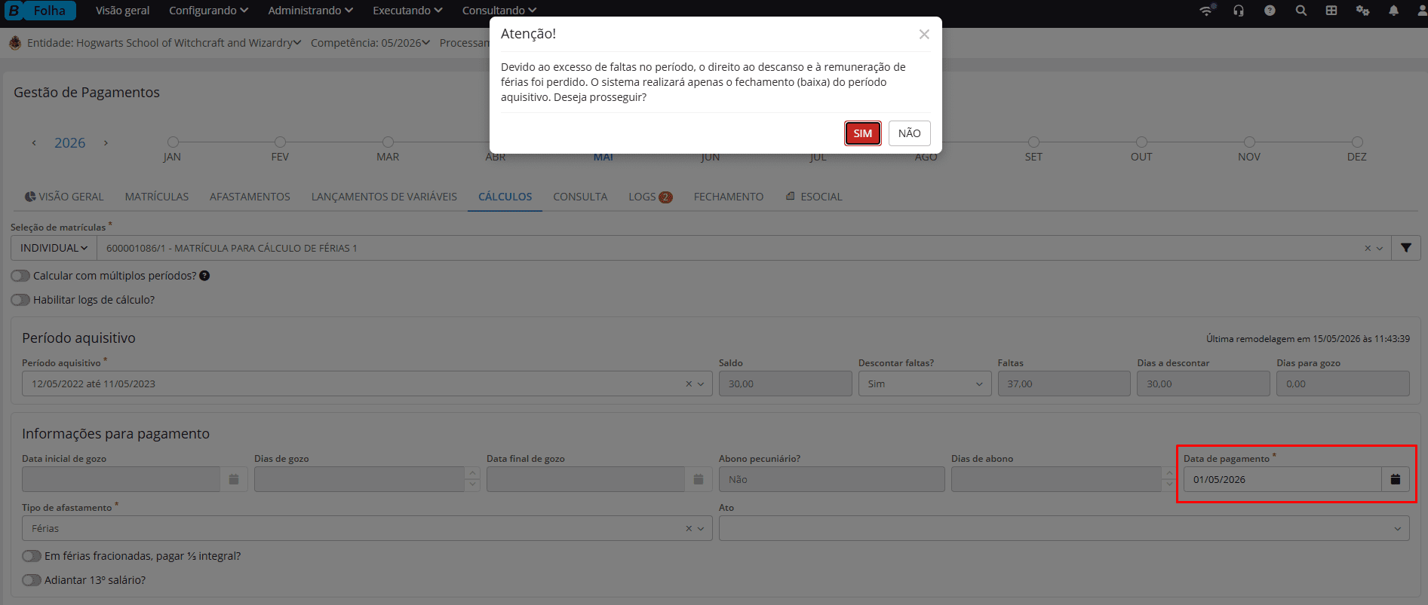Screen dimensions: 1428x605
Task: Confirm with the SIM button
Action: tap(862, 133)
